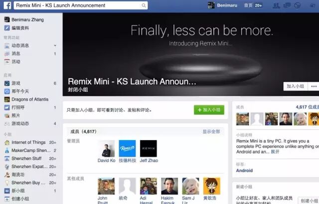Click the Facebook logo icon
Viewport: 319px width, 204px height.
7,5
